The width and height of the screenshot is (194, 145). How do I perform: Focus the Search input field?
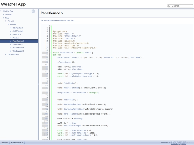[x=181, y=6]
